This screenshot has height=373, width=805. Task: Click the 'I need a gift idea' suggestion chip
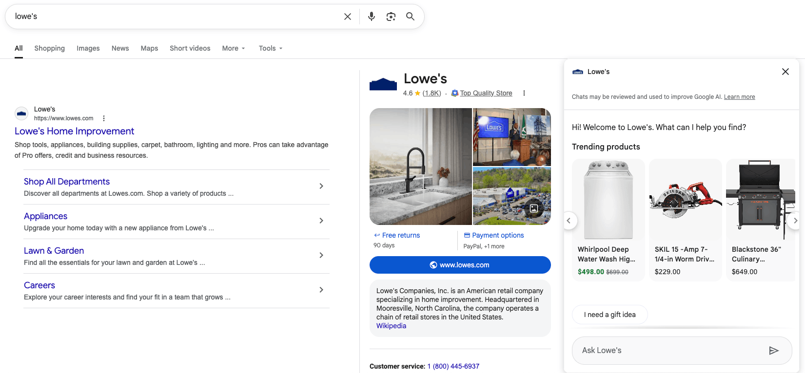click(610, 315)
